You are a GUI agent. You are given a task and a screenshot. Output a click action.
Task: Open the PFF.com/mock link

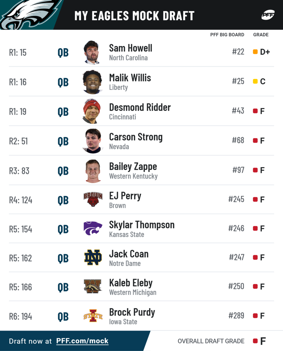click(82, 341)
